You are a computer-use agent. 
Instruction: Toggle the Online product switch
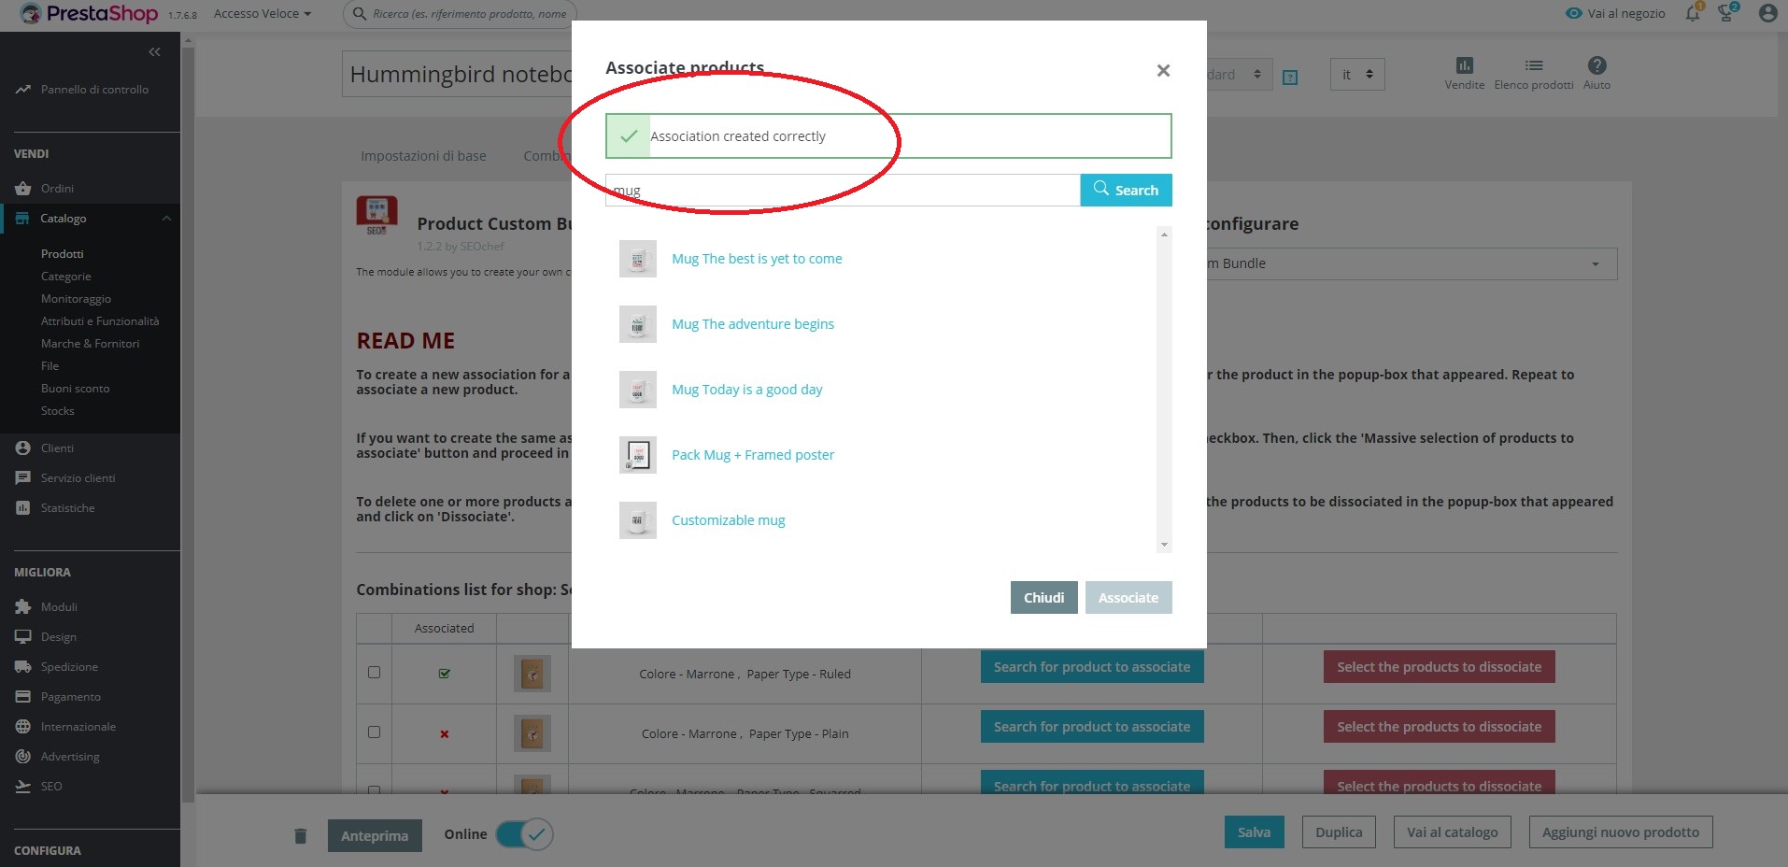coord(525,834)
